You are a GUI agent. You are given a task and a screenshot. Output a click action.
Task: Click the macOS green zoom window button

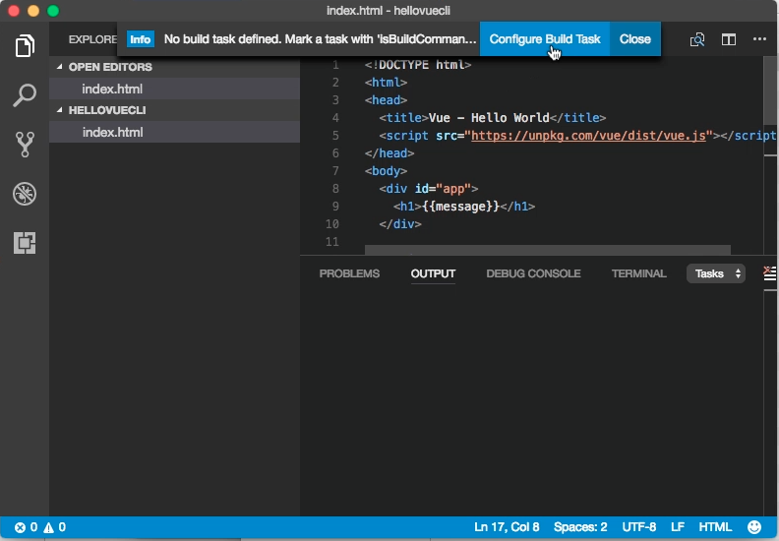pyautogui.click(x=53, y=11)
